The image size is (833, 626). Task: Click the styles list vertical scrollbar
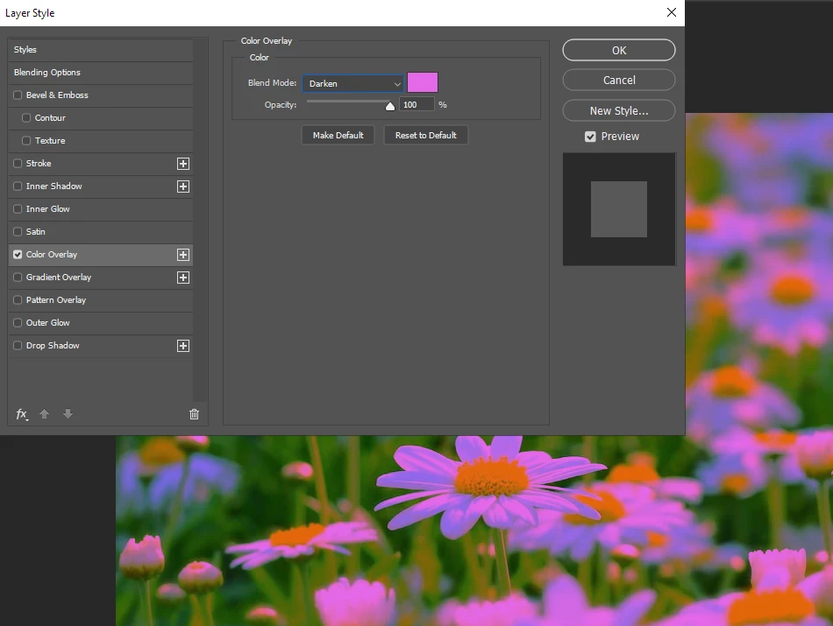click(200, 220)
